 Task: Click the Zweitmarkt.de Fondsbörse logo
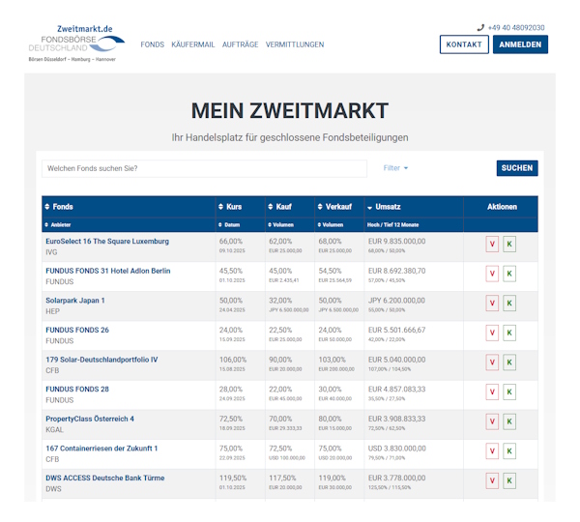(x=76, y=43)
